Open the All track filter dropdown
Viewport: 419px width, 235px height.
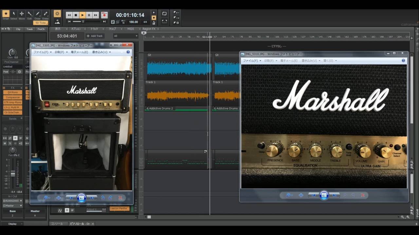click(x=126, y=36)
